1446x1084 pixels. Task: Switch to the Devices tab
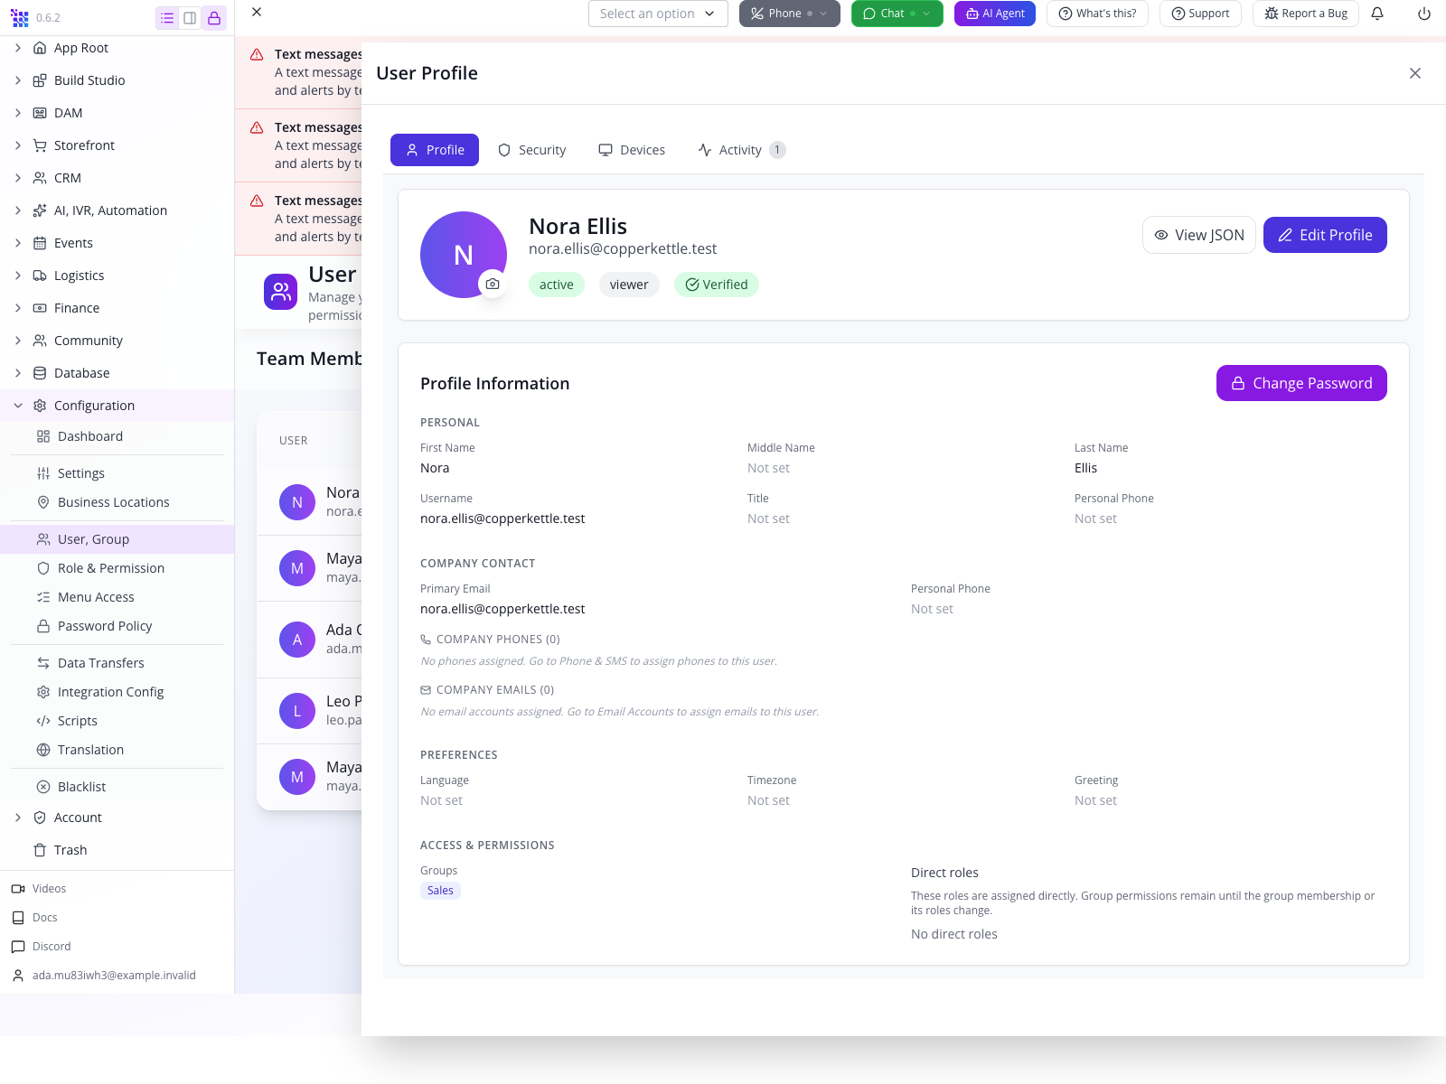pos(632,150)
